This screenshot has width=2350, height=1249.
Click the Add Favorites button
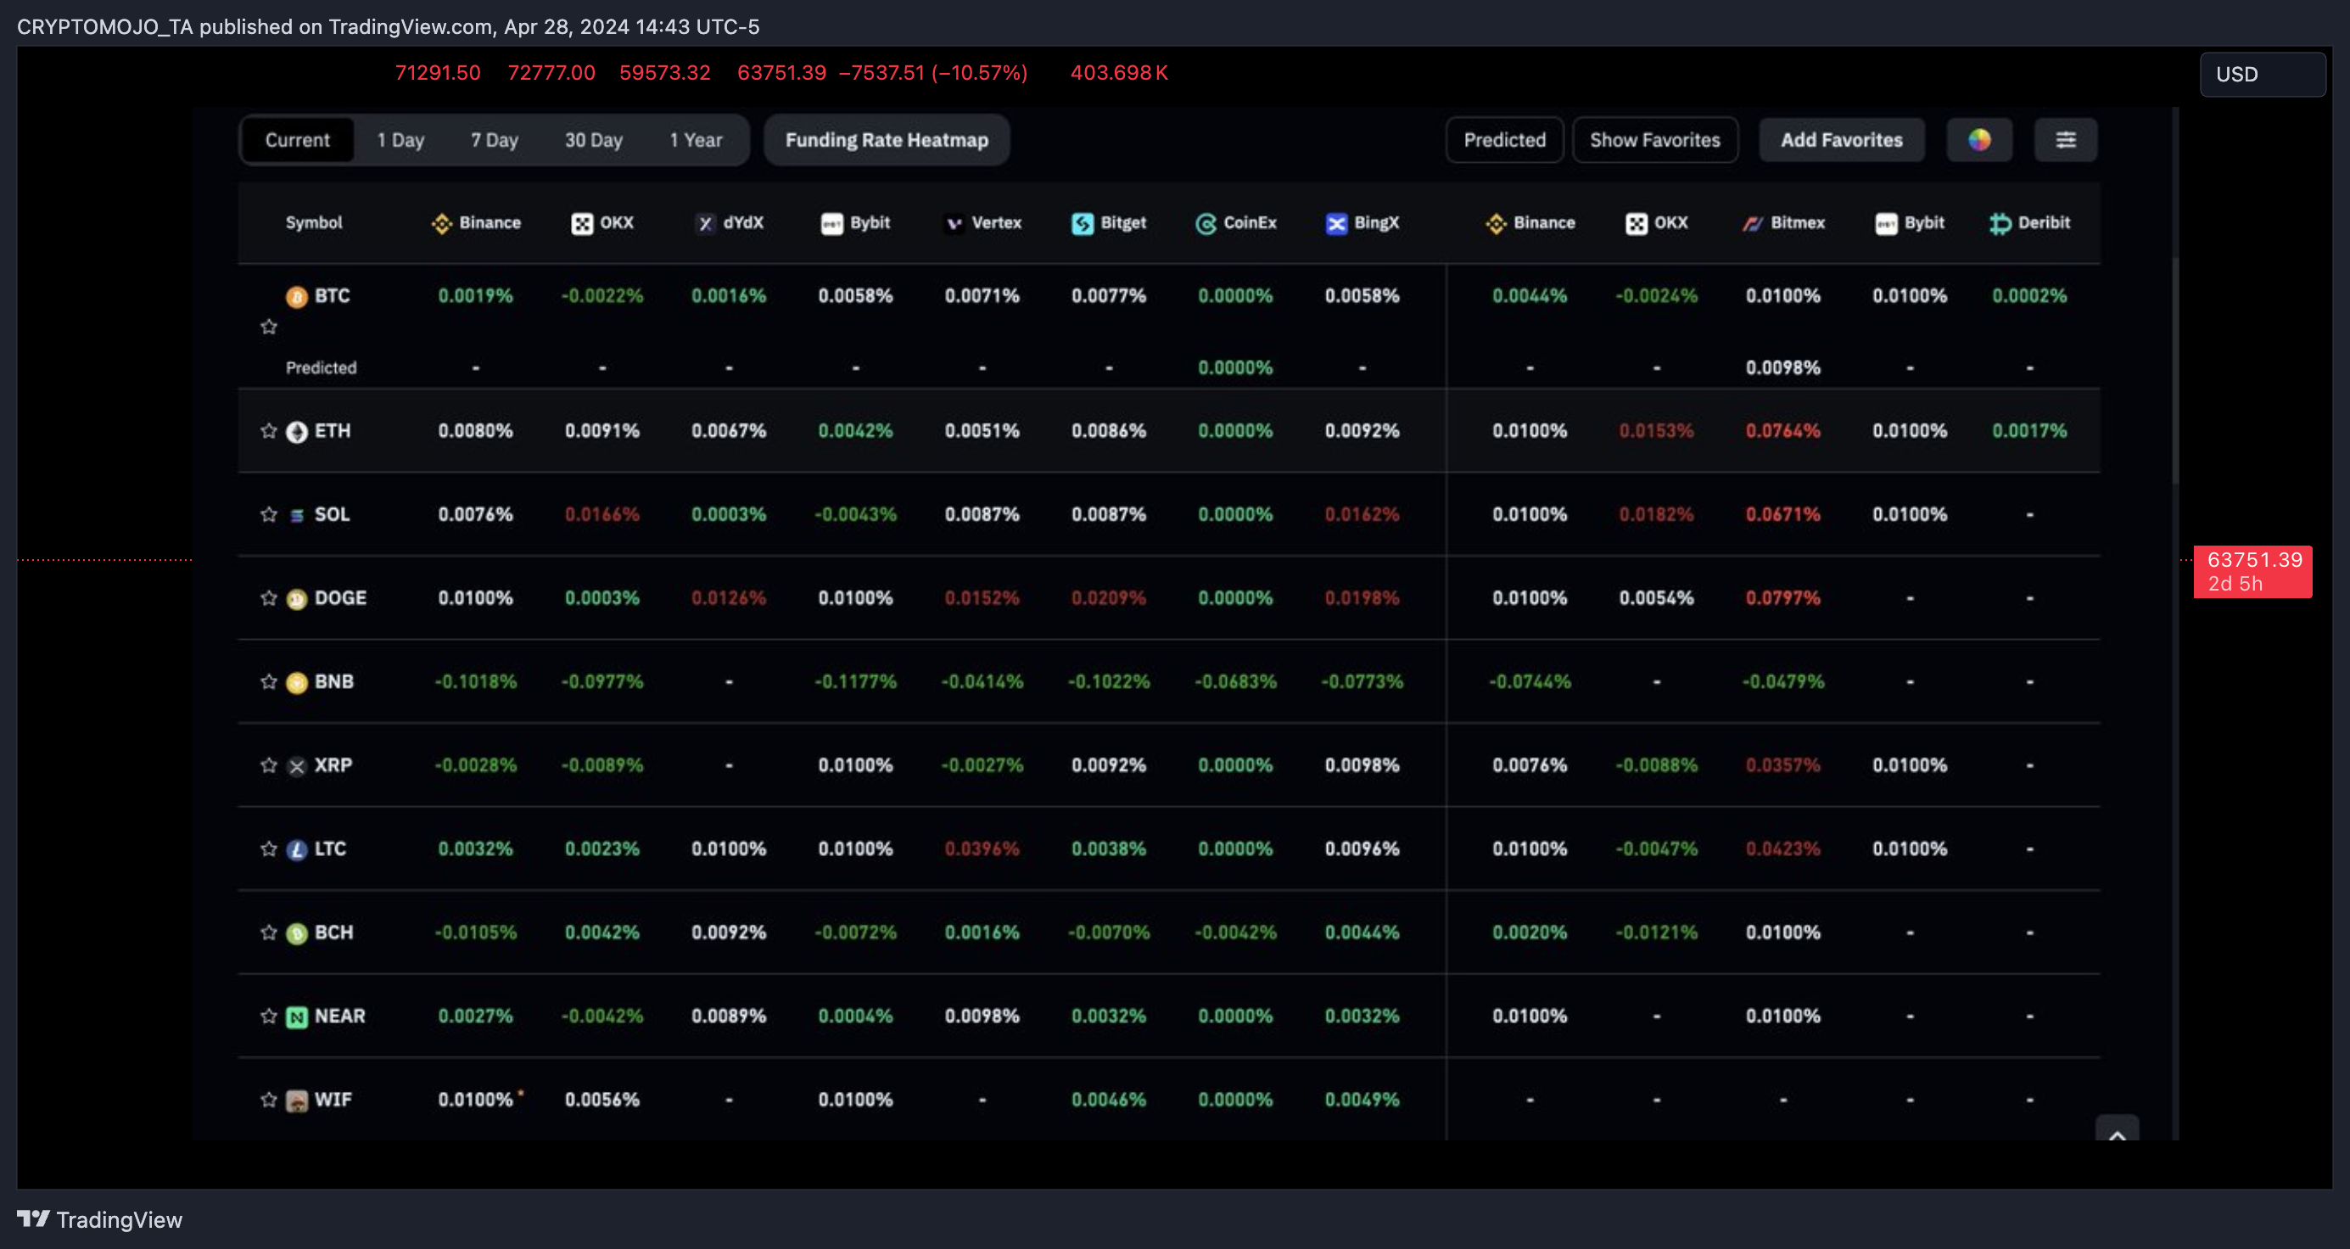click(1842, 140)
